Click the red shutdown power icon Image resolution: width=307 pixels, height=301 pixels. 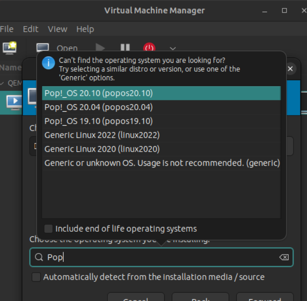[149, 48]
